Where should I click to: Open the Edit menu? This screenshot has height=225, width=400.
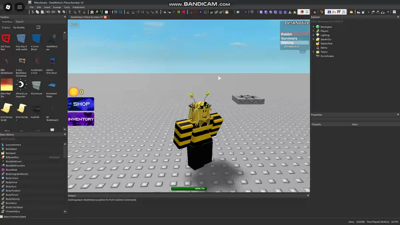[39, 8]
